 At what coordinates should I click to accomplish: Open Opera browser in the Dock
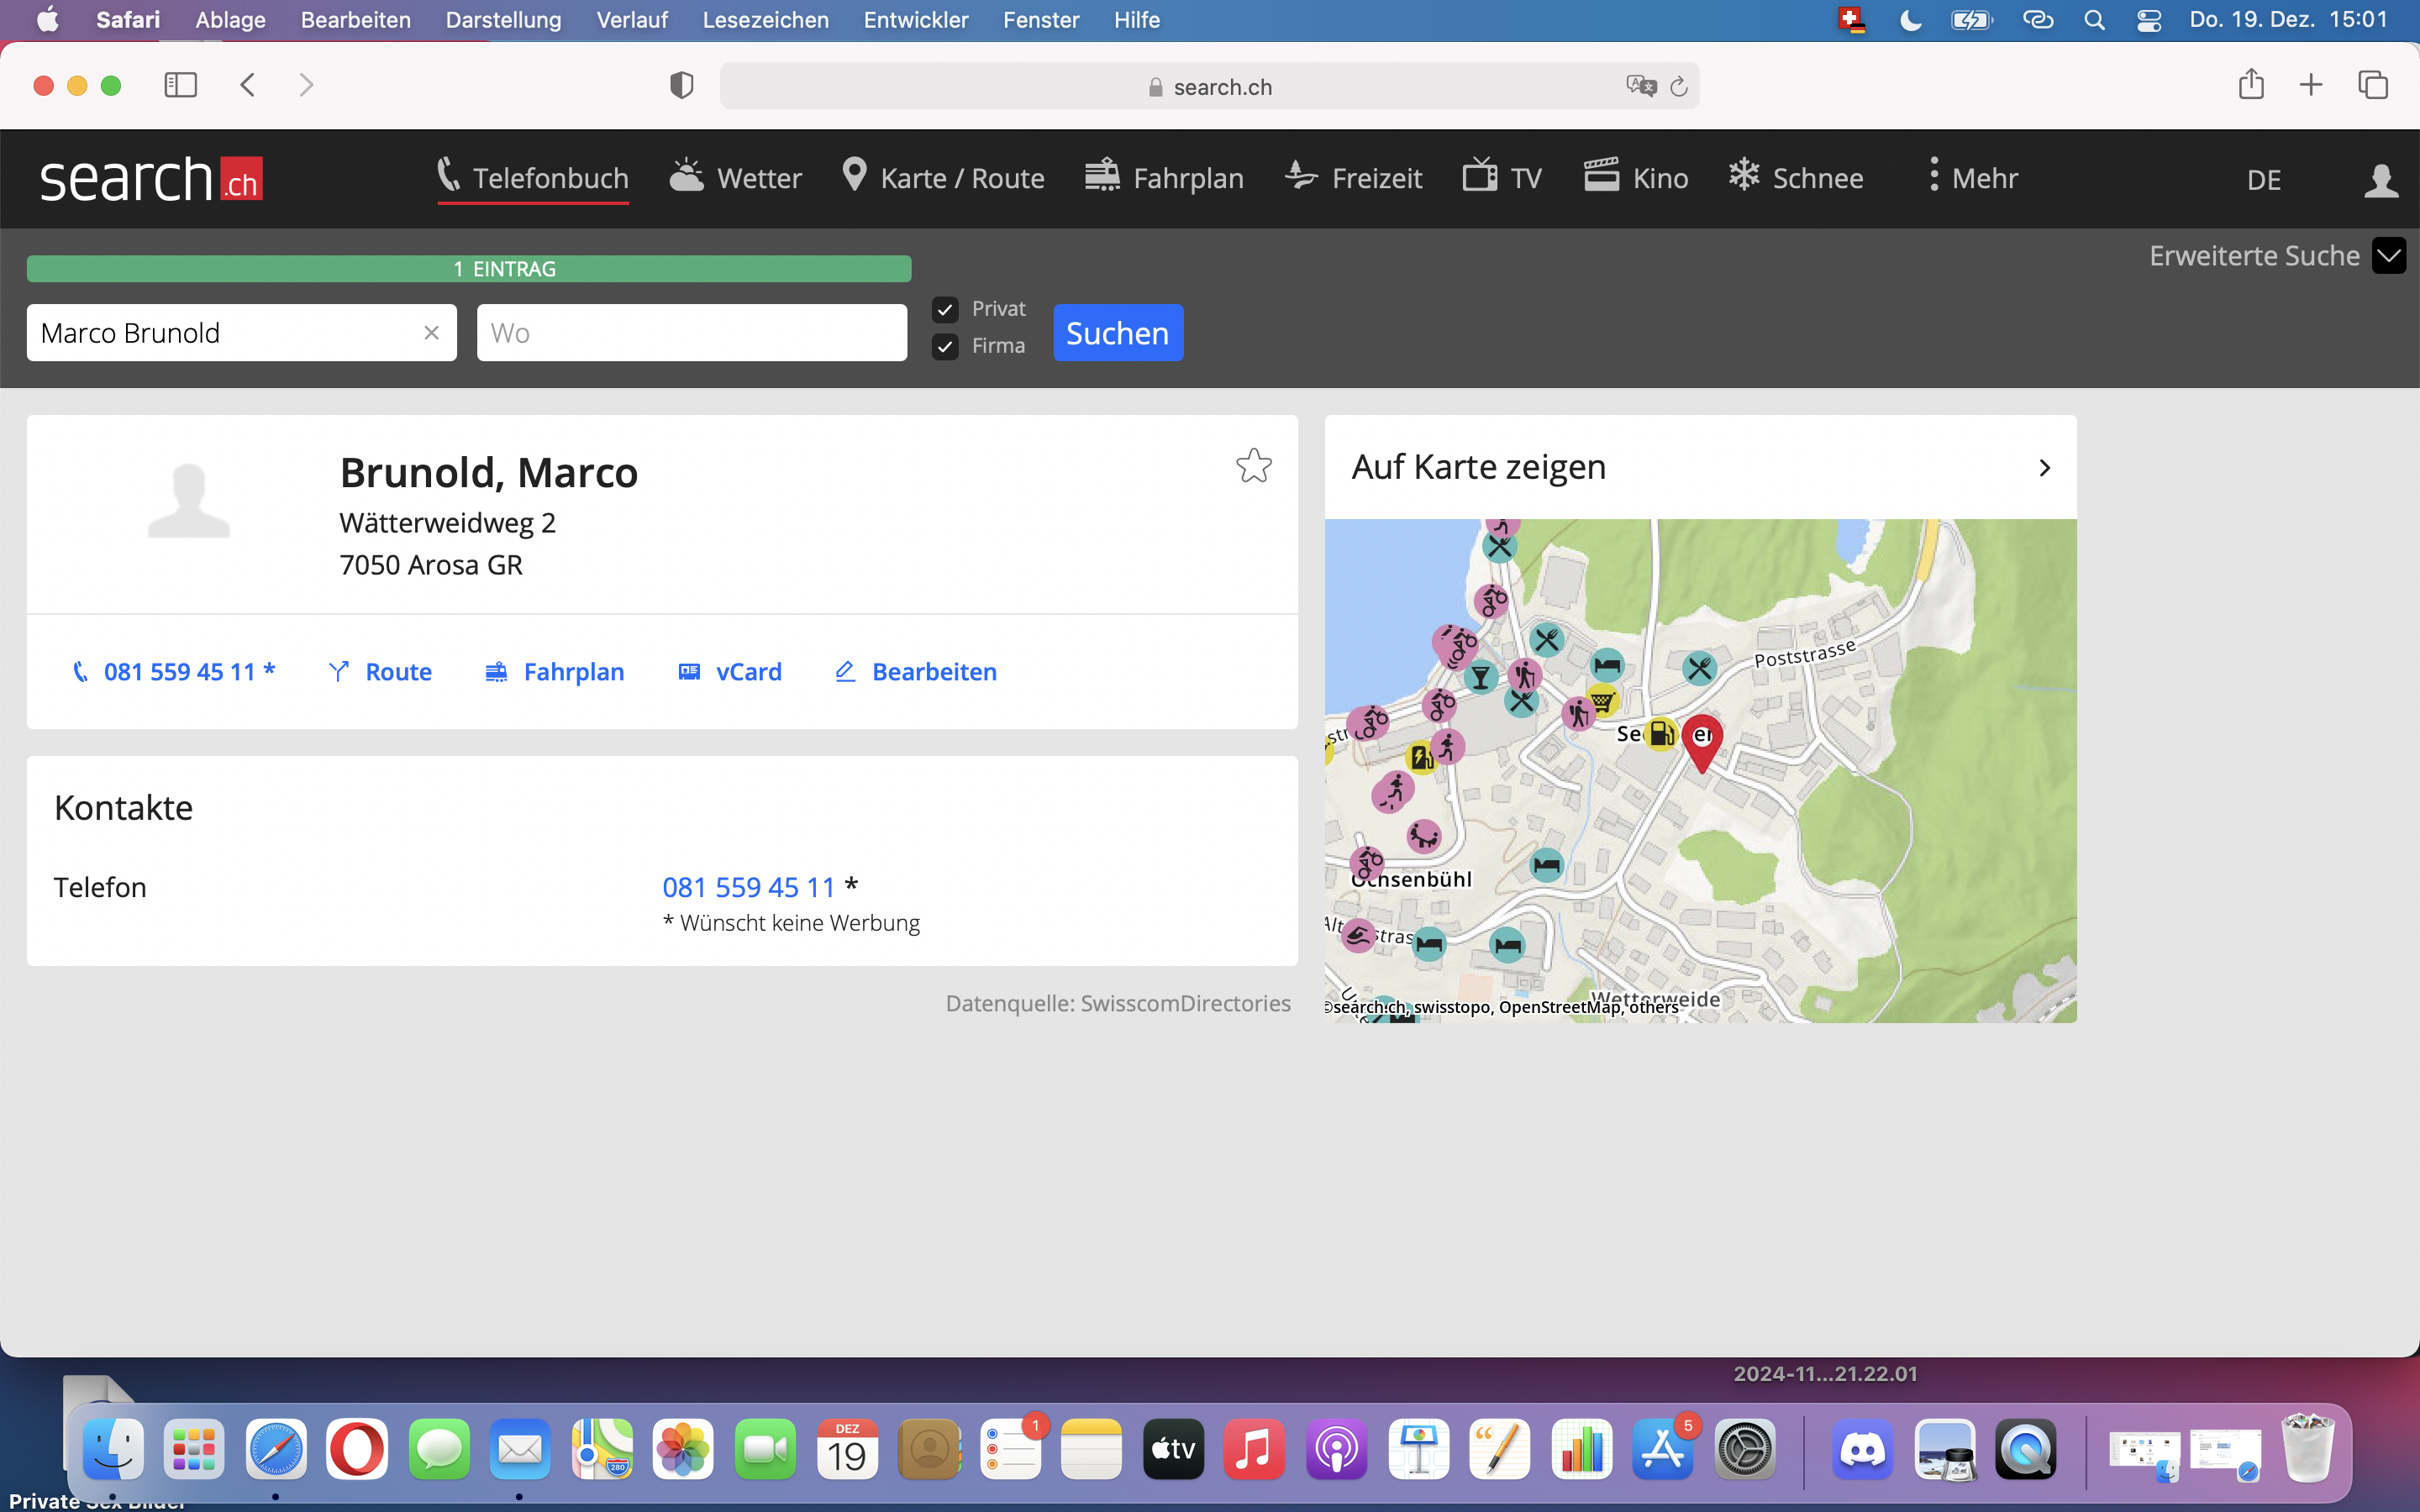click(357, 1449)
